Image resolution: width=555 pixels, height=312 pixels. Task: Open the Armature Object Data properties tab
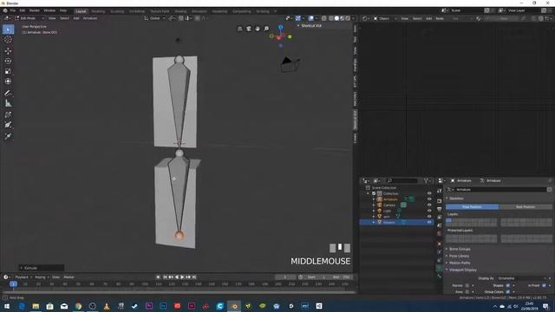(x=440, y=268)
